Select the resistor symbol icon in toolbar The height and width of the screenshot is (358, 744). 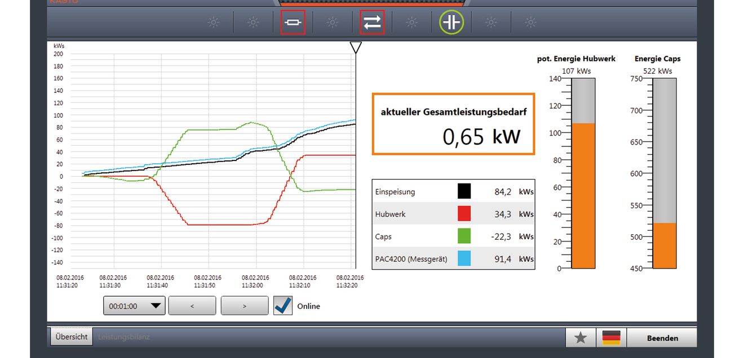tap(293, 23)
